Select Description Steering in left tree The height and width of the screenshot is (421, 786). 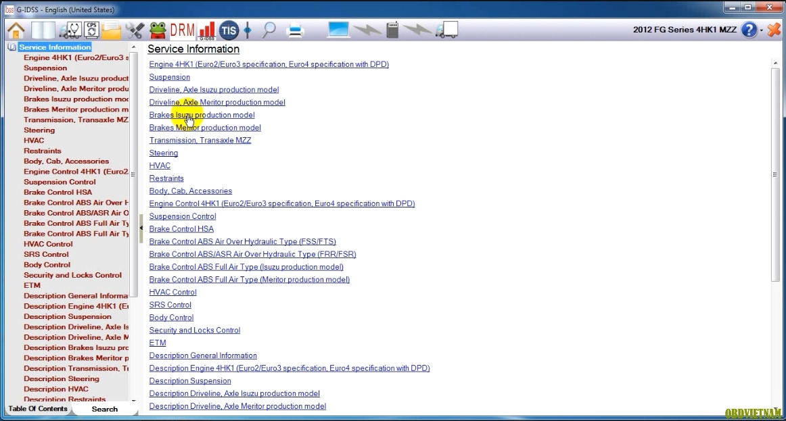pyautogui.click(x=61, y=378)
